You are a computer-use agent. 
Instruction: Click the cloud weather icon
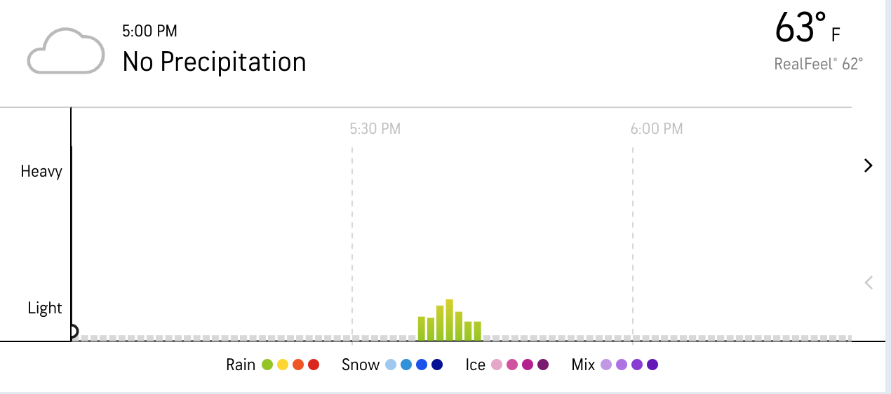[65, 50]
